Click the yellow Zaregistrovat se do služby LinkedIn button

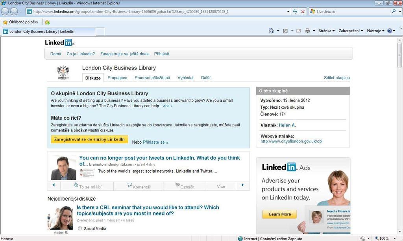[x=89, y=139]
